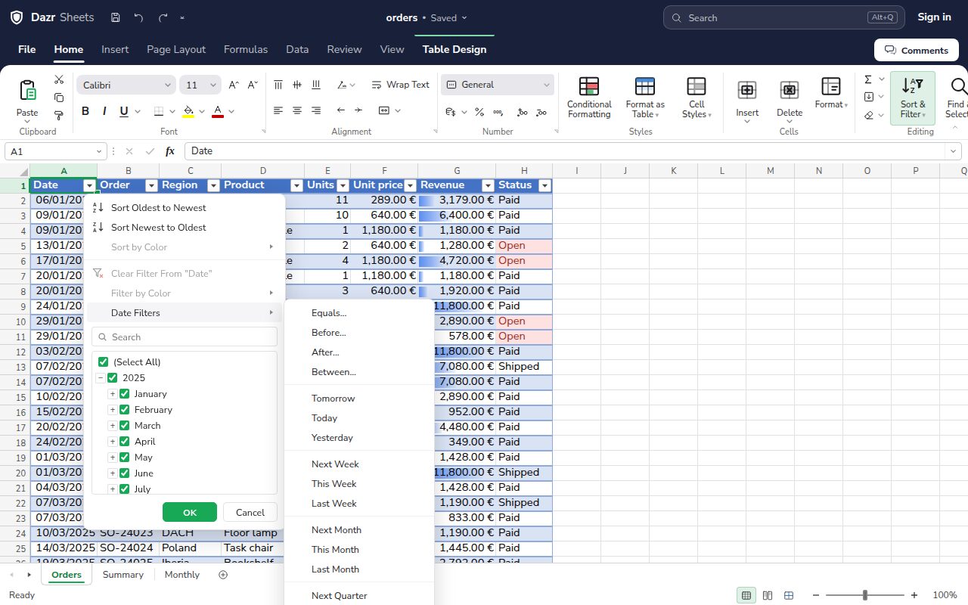
Task: Open Conditional Formatting
Action: click(x=589, y=98)
